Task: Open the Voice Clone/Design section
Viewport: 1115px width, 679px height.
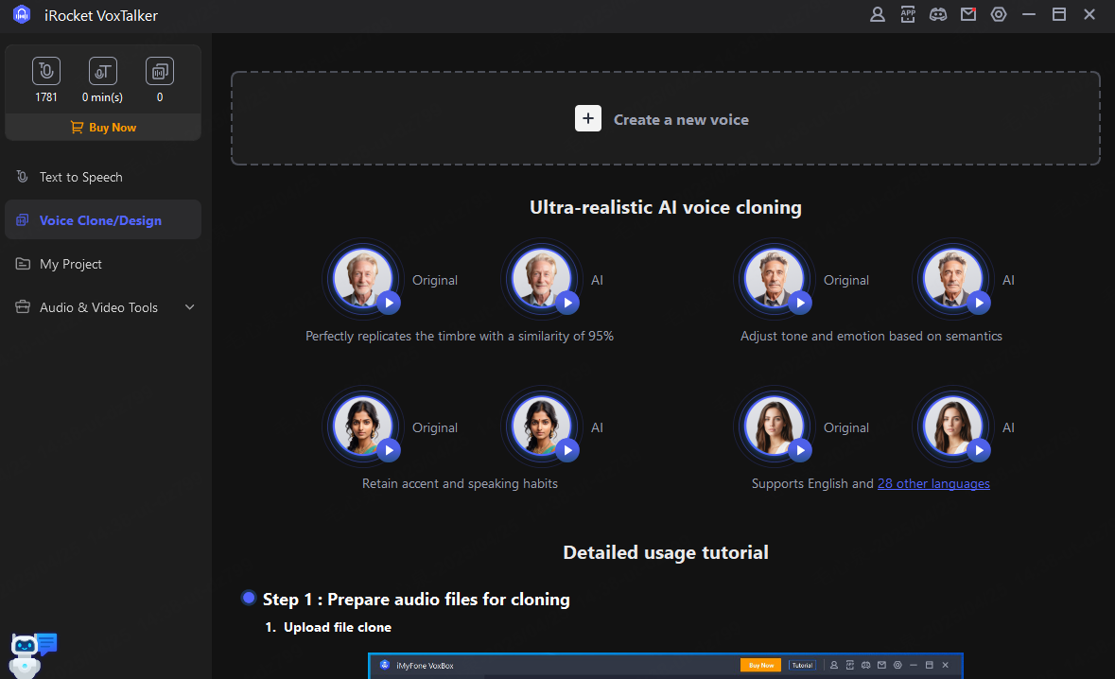Action: 102,219
